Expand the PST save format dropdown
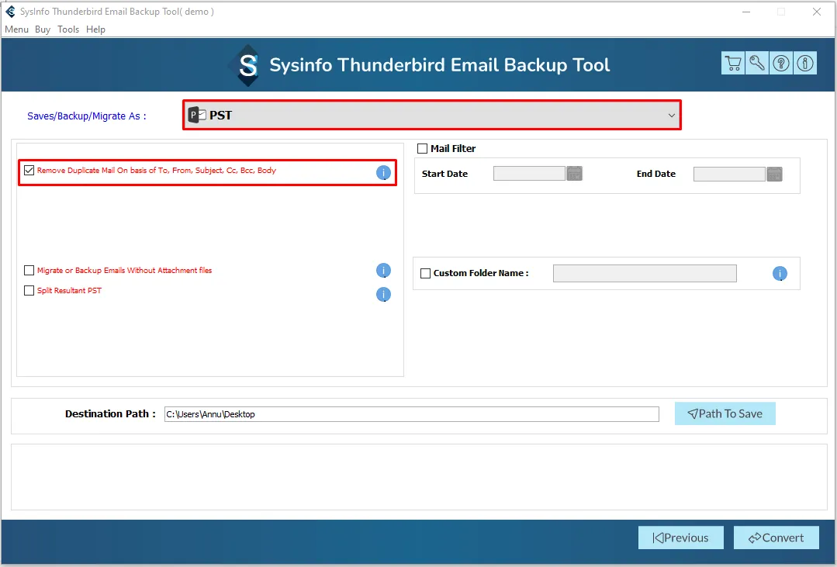Screen dimensions: 837x567 (x=671, y=116)
